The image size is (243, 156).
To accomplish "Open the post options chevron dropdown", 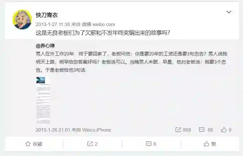I will tap(229, 12).
